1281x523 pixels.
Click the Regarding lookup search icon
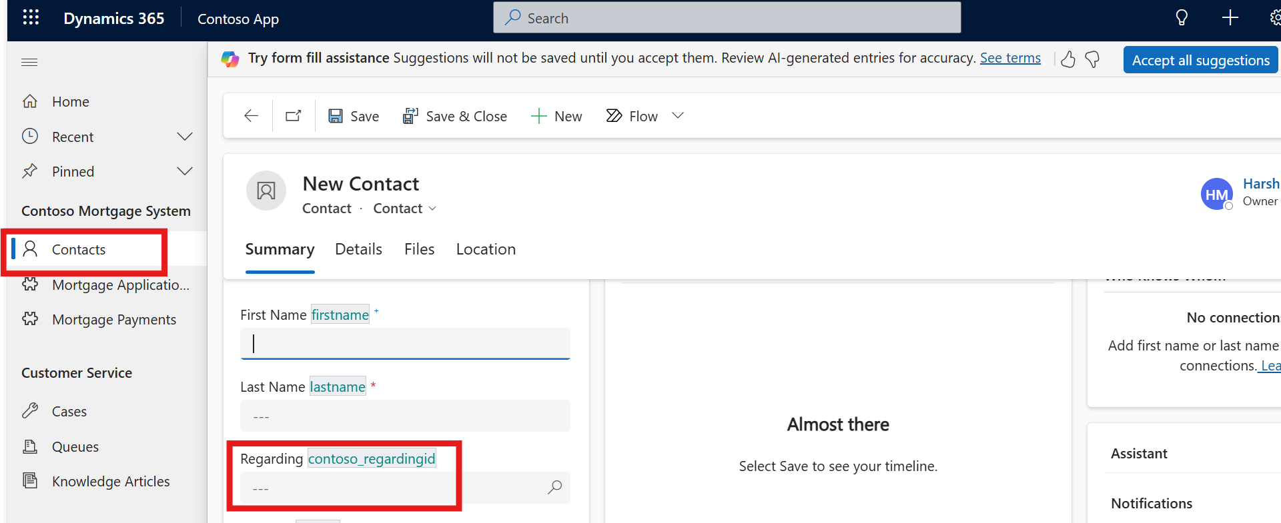[x=554, y=488]
